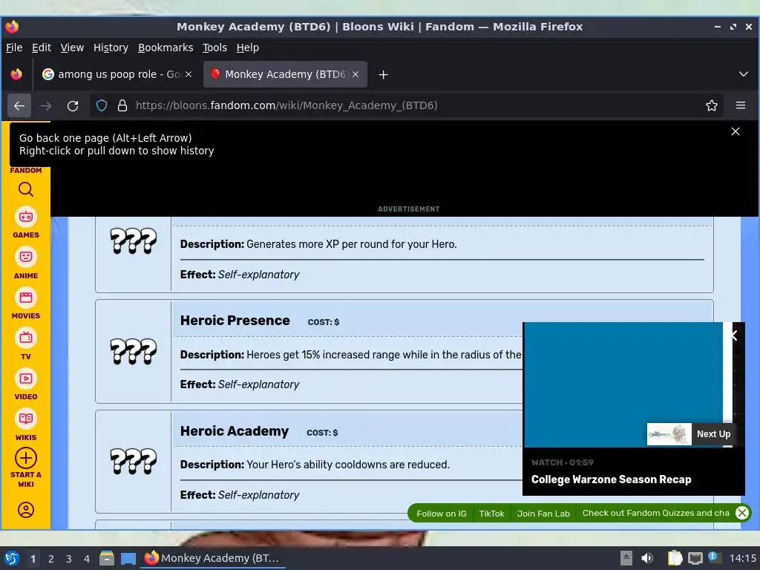This screenshot has width=760, height=570.
Task: Dismiss the advertisement banner with its X
Action: [x=736, y=131]
